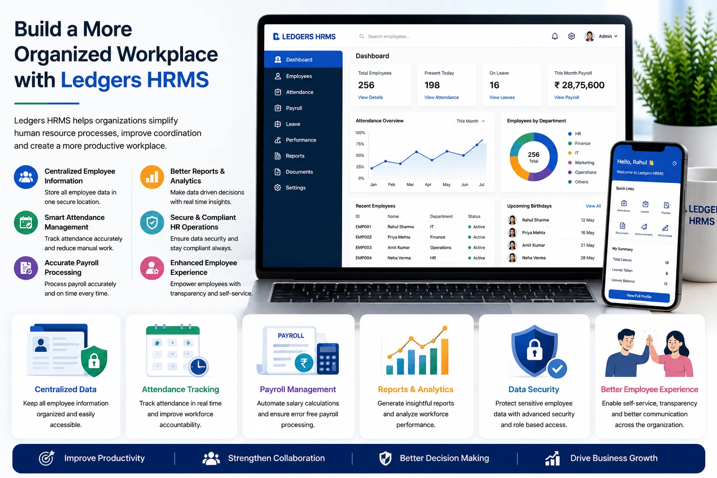The width and height of the screenshot is (717, 478).
Task: Click View Details under Total Employees
Action: 370,98
